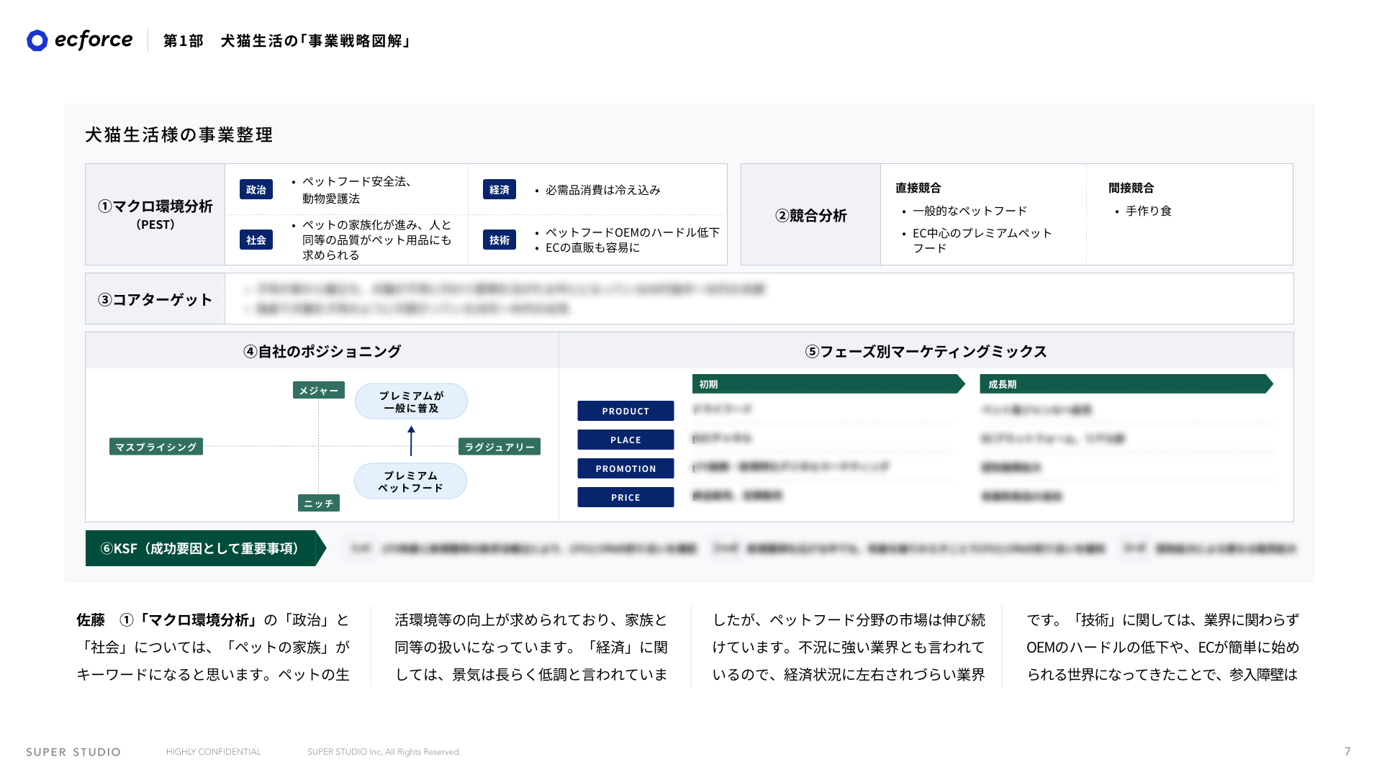
Task: Select the text ペットフード安全法、動物愛護法
Action: click(356, 190)
